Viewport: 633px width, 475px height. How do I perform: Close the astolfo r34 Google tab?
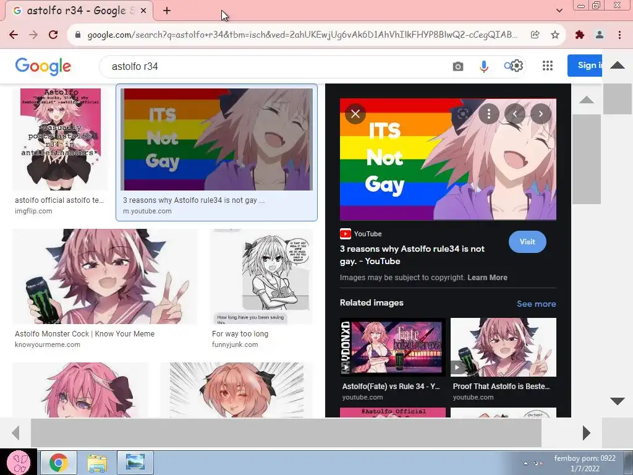tap(143, 11)
